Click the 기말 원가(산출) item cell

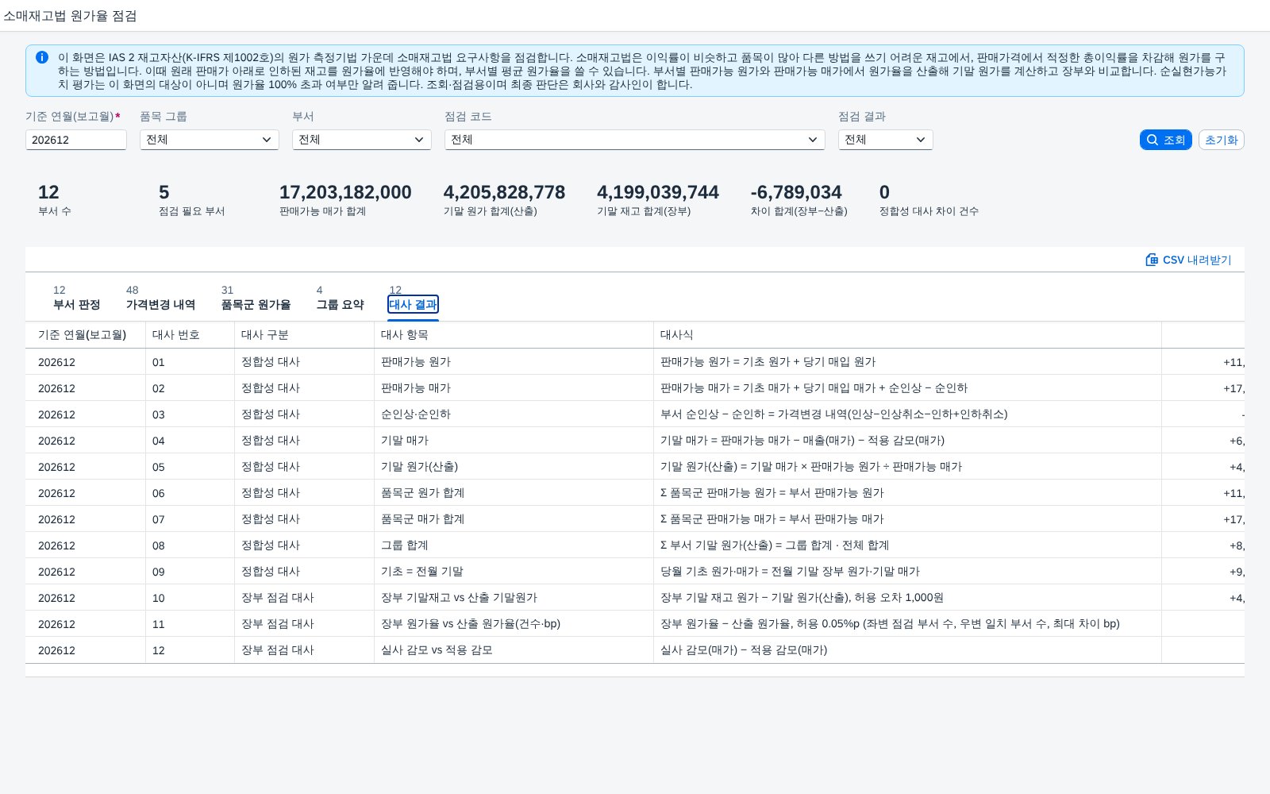tap(514, 467)
